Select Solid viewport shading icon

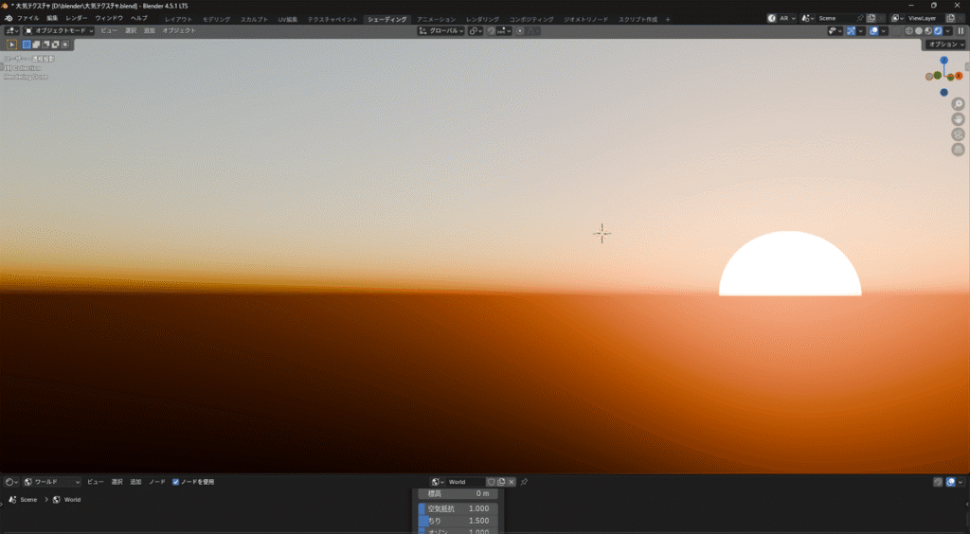tap(919, 31)
